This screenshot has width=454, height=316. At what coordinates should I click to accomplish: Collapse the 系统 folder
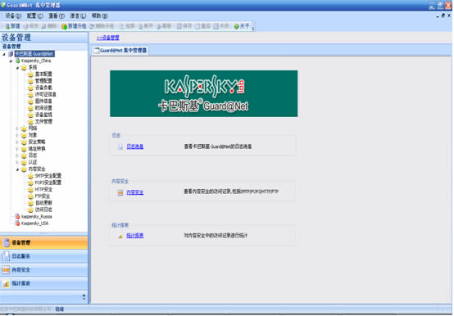tap(18, 68)
